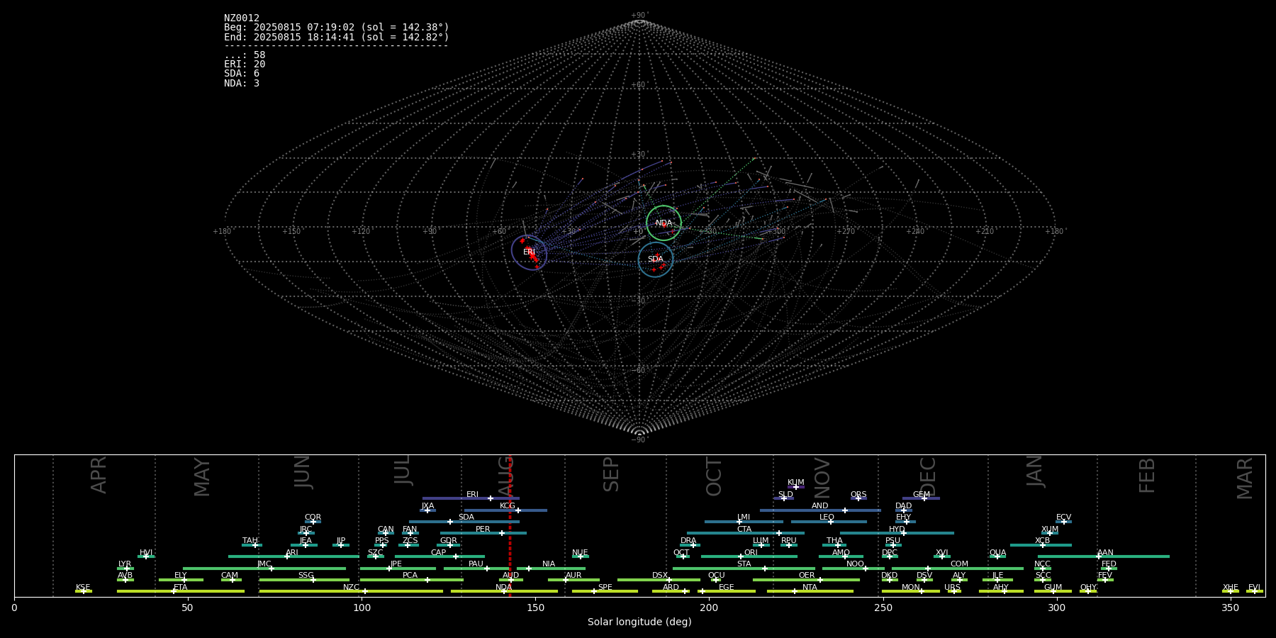The width and height of the screenshot is (1276, 638).
Task: Click the MAR month label in timeline
Action: [x=1245, y=478]
